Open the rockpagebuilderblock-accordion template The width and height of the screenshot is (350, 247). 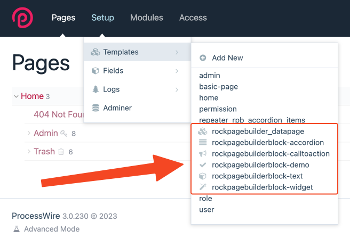[267, 143]
